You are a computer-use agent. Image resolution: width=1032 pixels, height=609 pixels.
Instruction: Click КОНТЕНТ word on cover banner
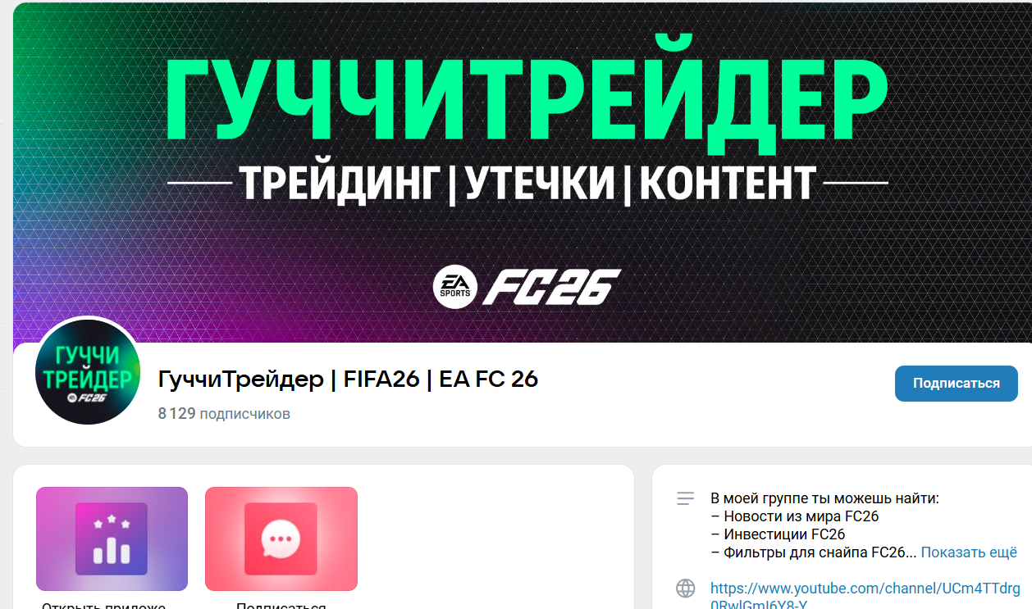pyautogui.click(x=728, y=182)
